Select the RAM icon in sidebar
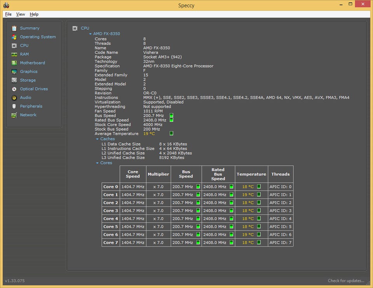The width and height of the screenshot is (373, 288). tap(14, 54)
